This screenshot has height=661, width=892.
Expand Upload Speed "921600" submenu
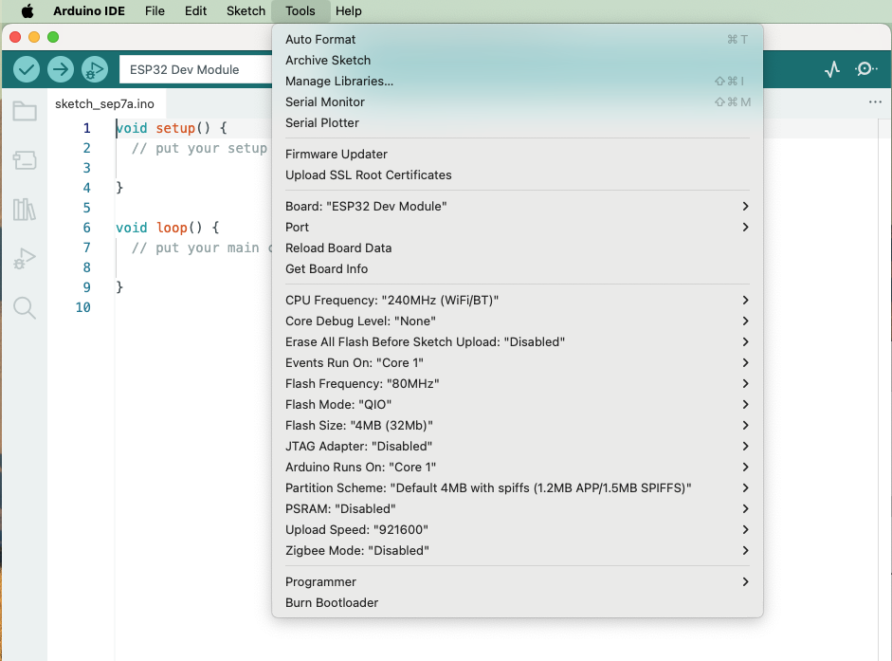pyautogui.click(x=518, y=529)
